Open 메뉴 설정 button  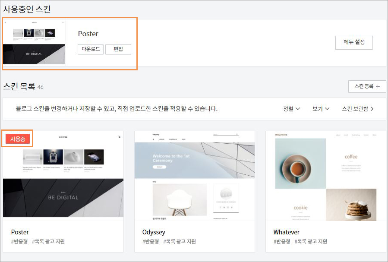click(354, 43)
